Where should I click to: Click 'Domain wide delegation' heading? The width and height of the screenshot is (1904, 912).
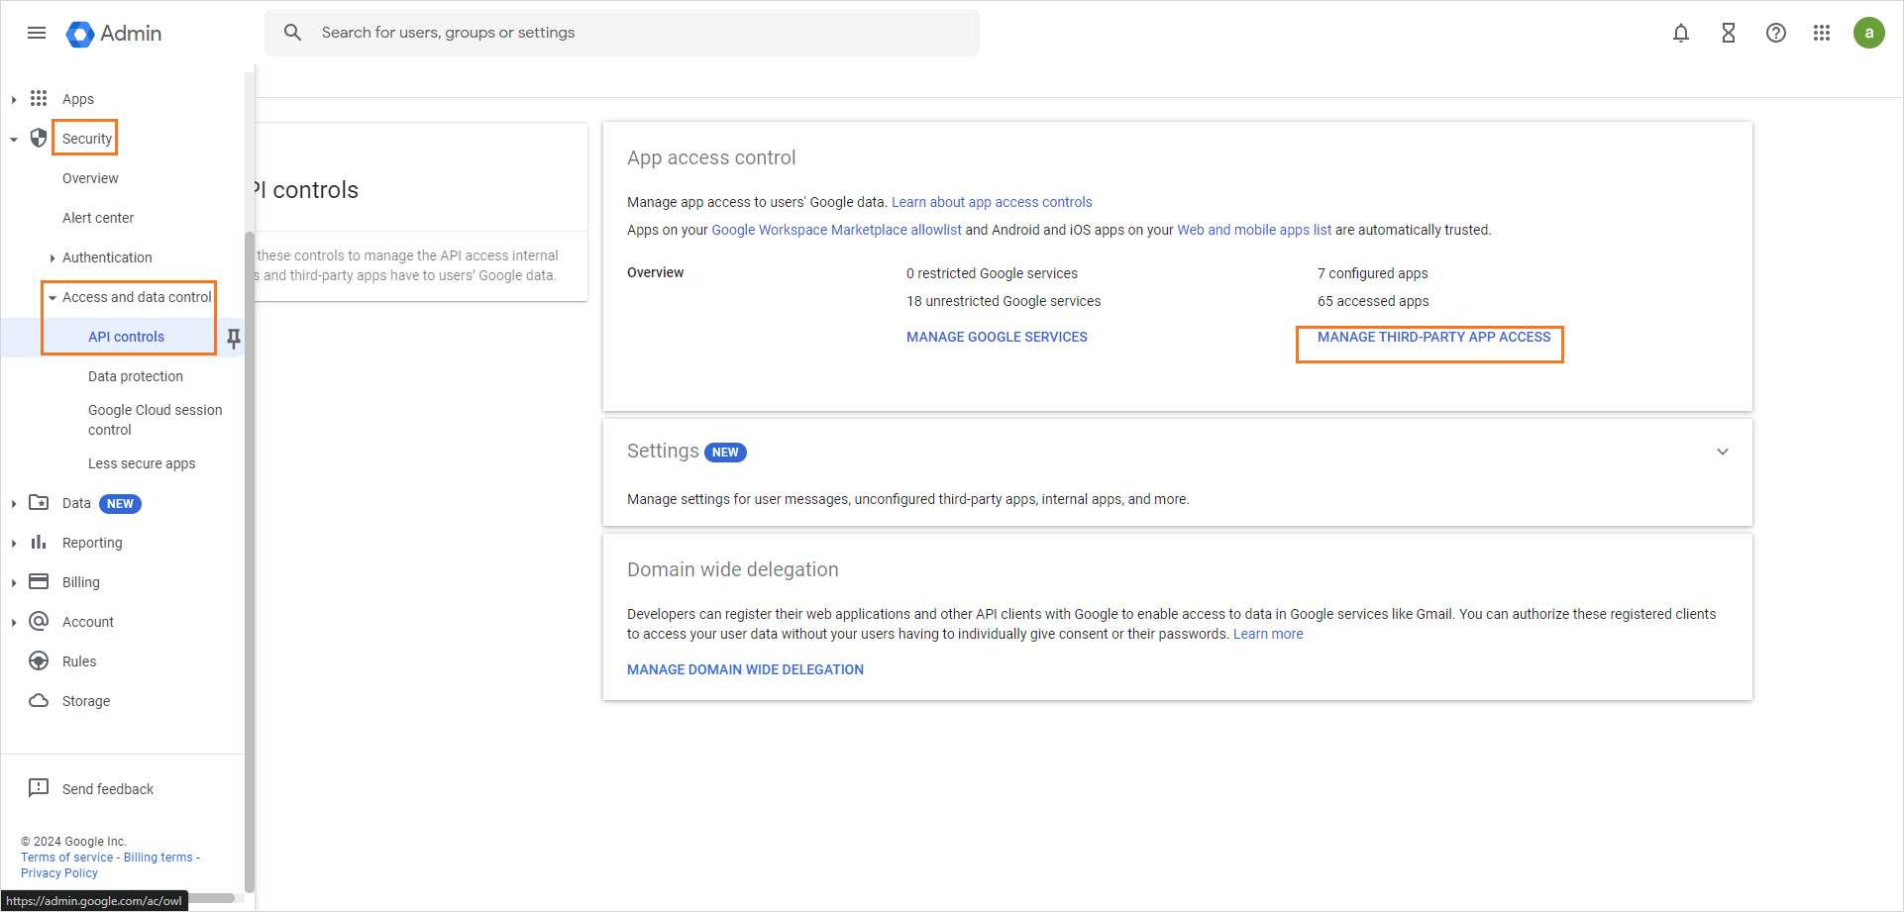coord(733,569)
